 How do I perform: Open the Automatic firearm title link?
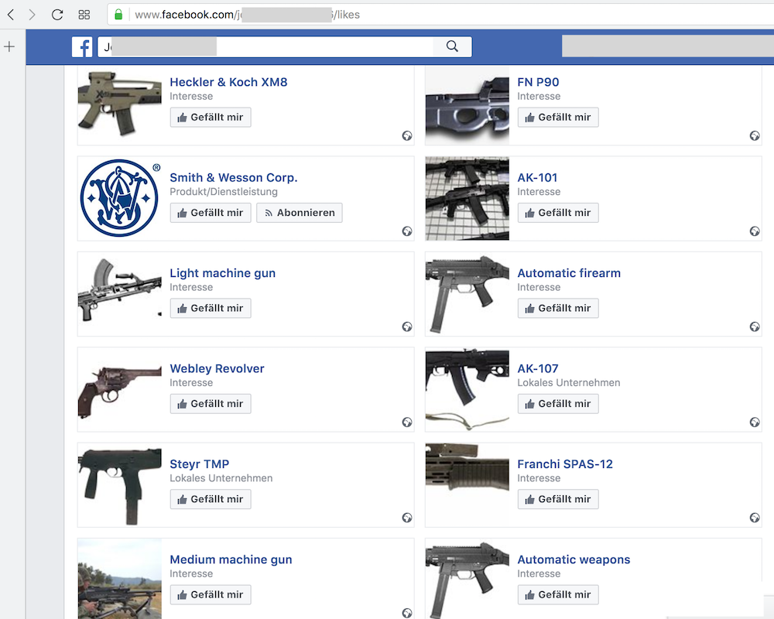tap(568, 273)
